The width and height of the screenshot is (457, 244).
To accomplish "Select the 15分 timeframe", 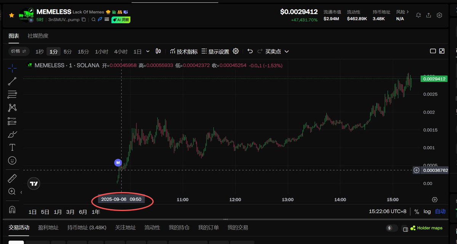I will [x=83, y=51].
